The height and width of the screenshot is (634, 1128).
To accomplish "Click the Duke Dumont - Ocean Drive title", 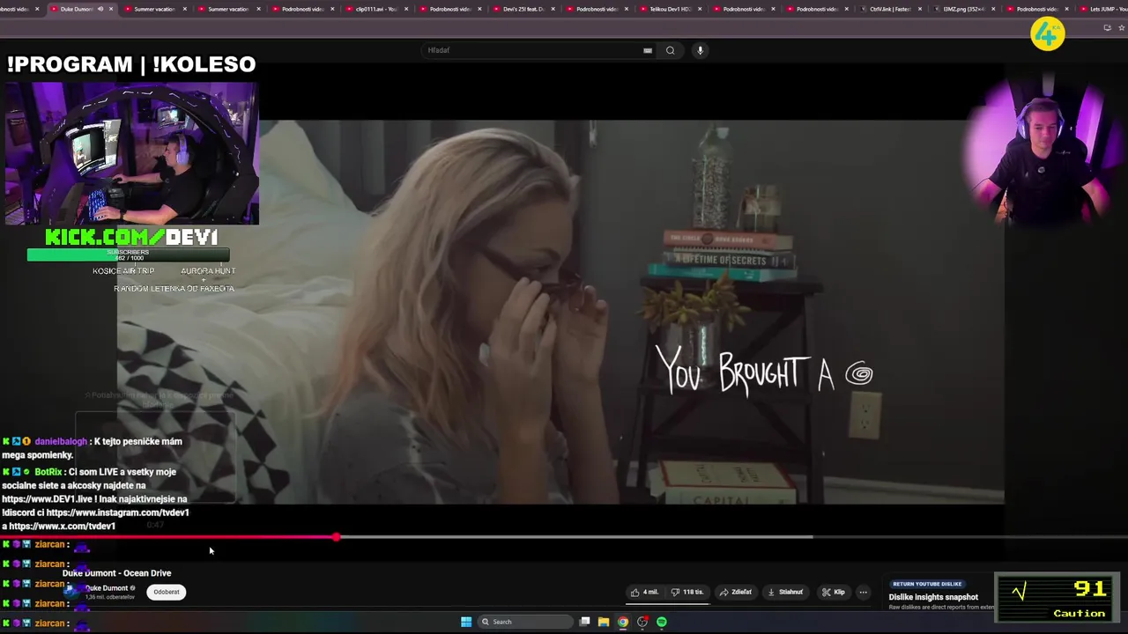I will click(116, 573).
